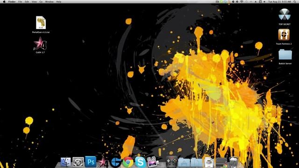This screenshot has width=299, height=168.
Task: Open the View menu
Action: 34,2
